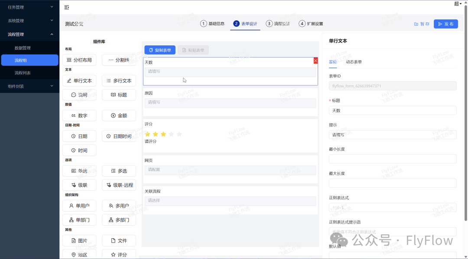The width and height of the screenshot is (468, 259).
Task: Add the 分栏布局 layout component
Action: (79, 60)
